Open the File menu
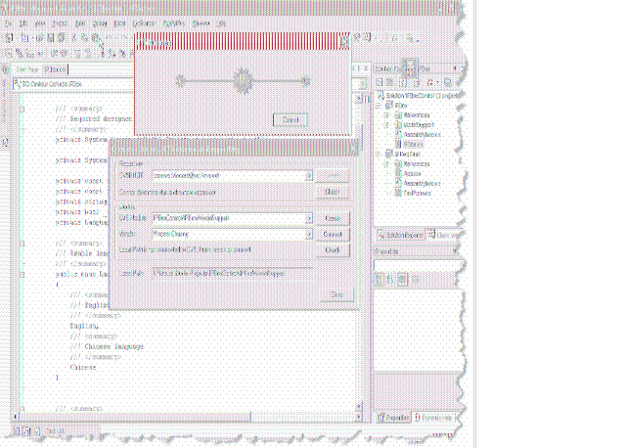This screenshot has height=448, width=626. click(x=8, y=23)
